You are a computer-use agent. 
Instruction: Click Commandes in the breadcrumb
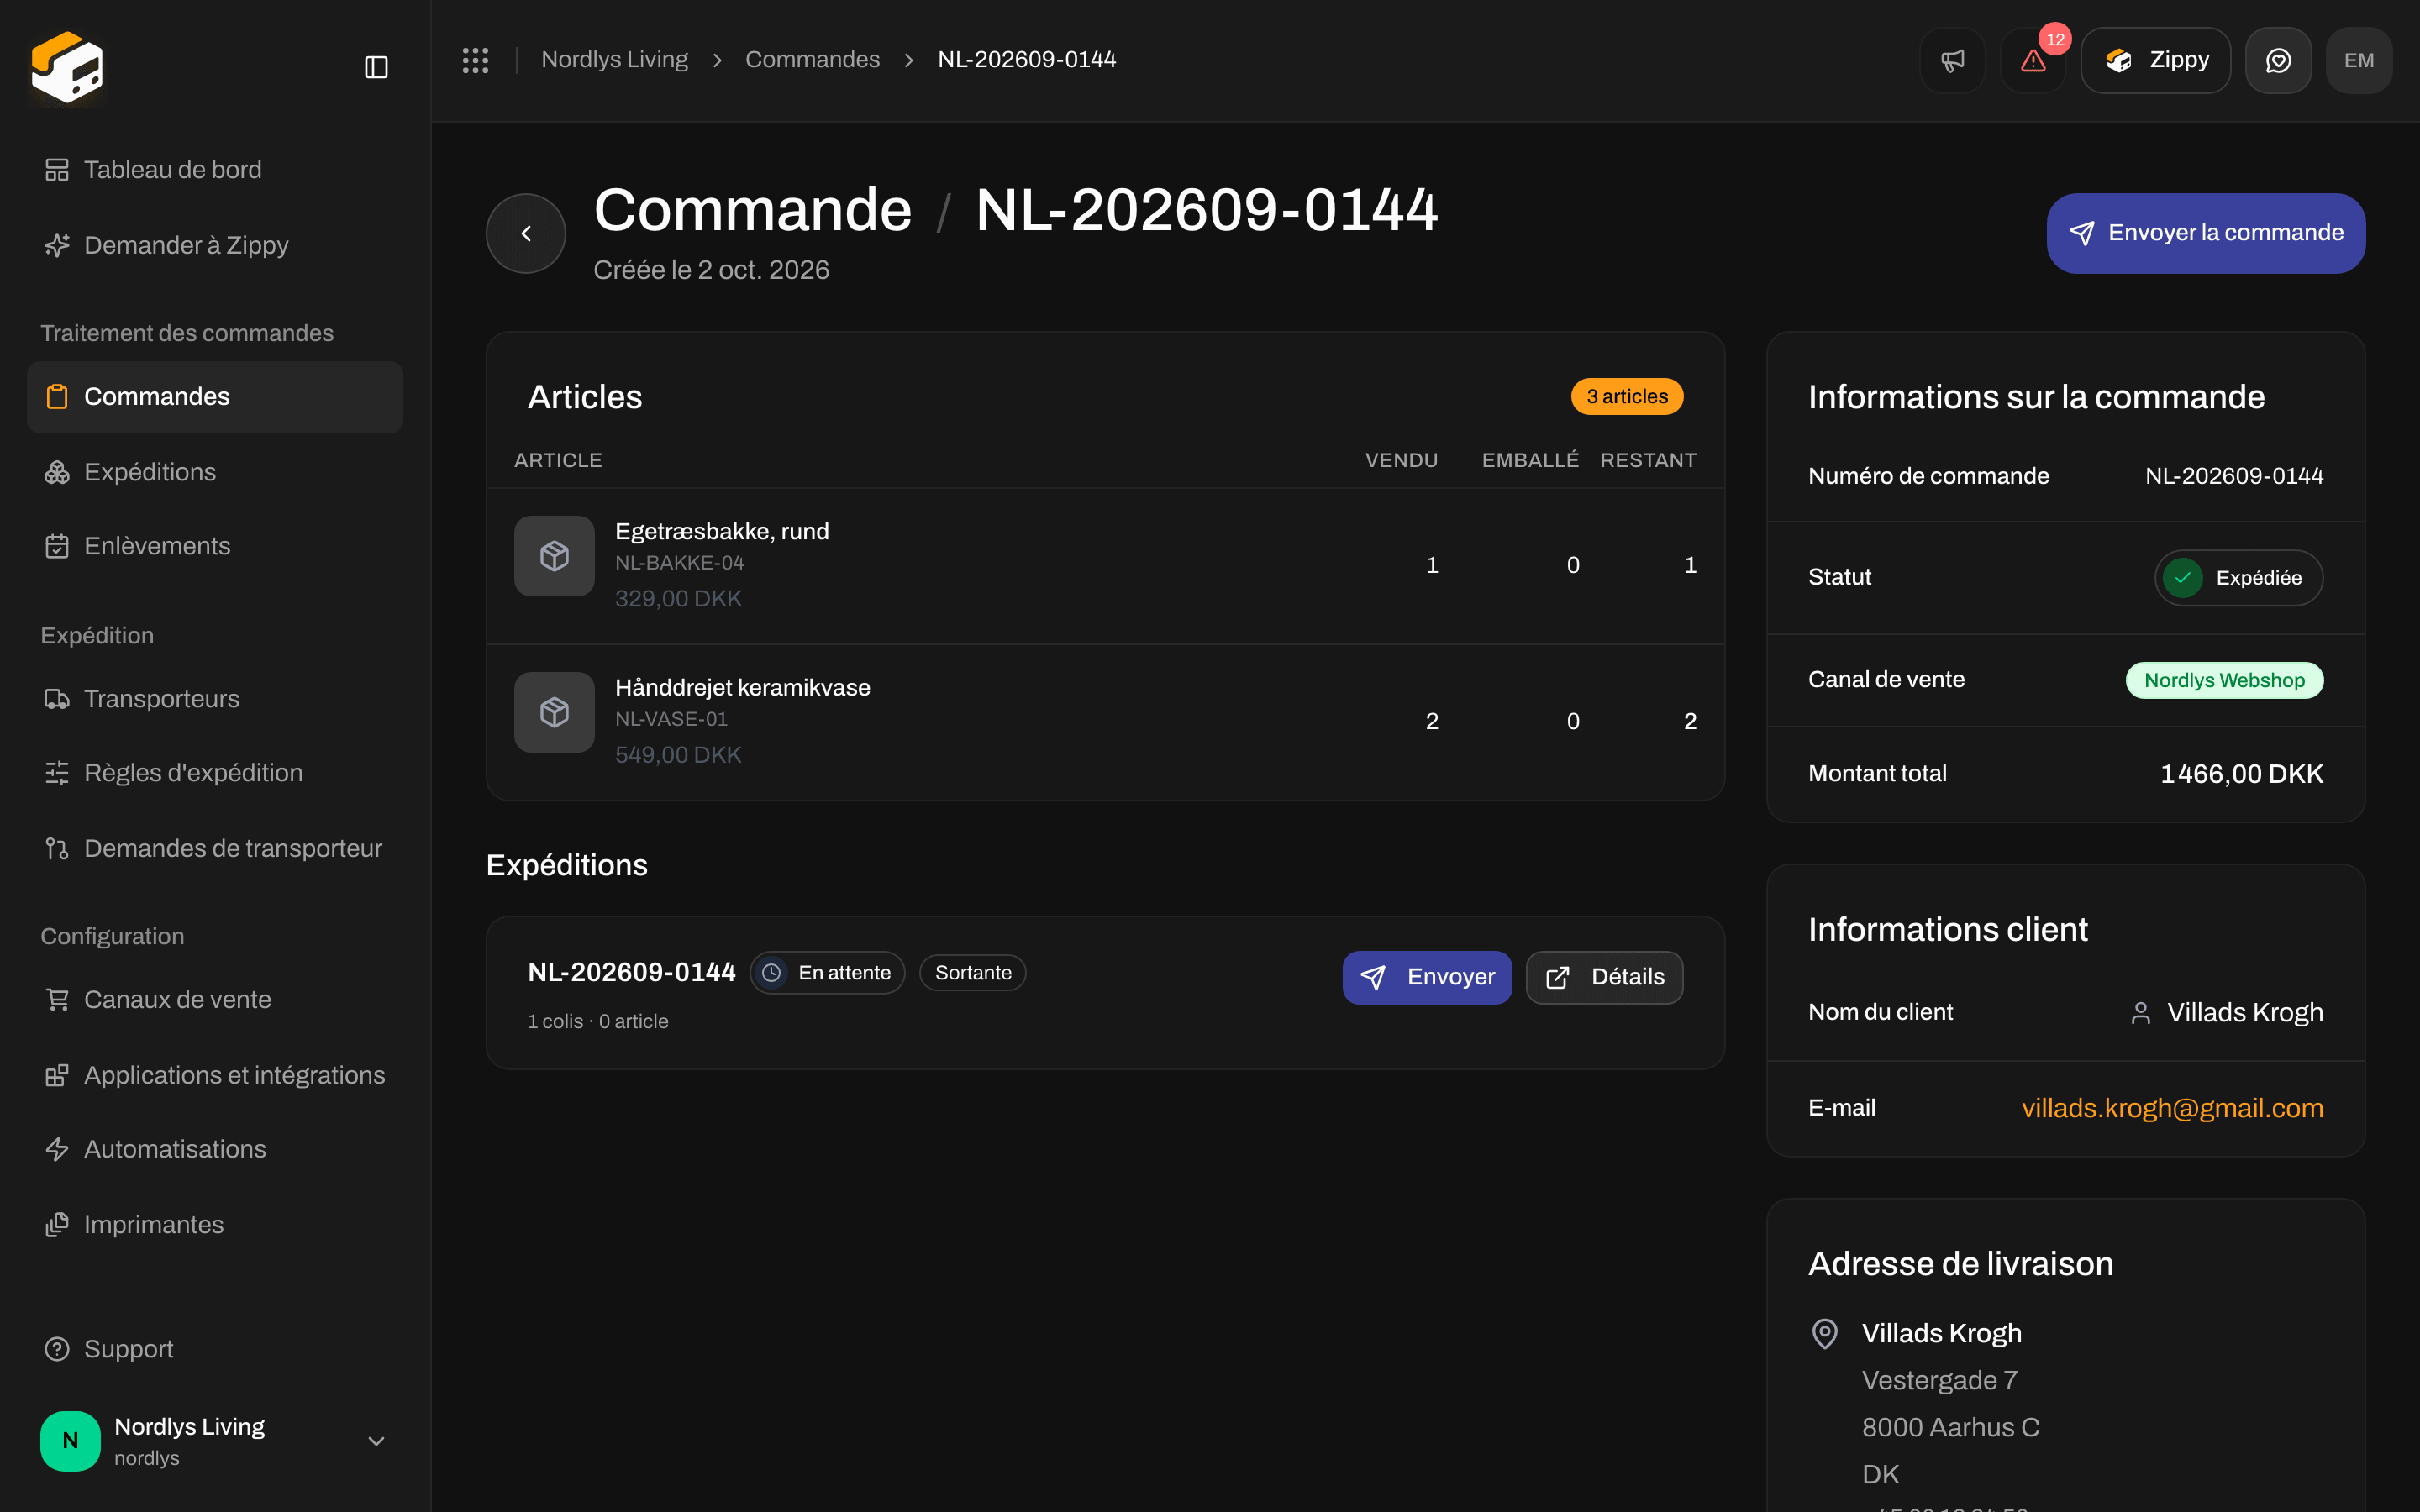point(812,60)
